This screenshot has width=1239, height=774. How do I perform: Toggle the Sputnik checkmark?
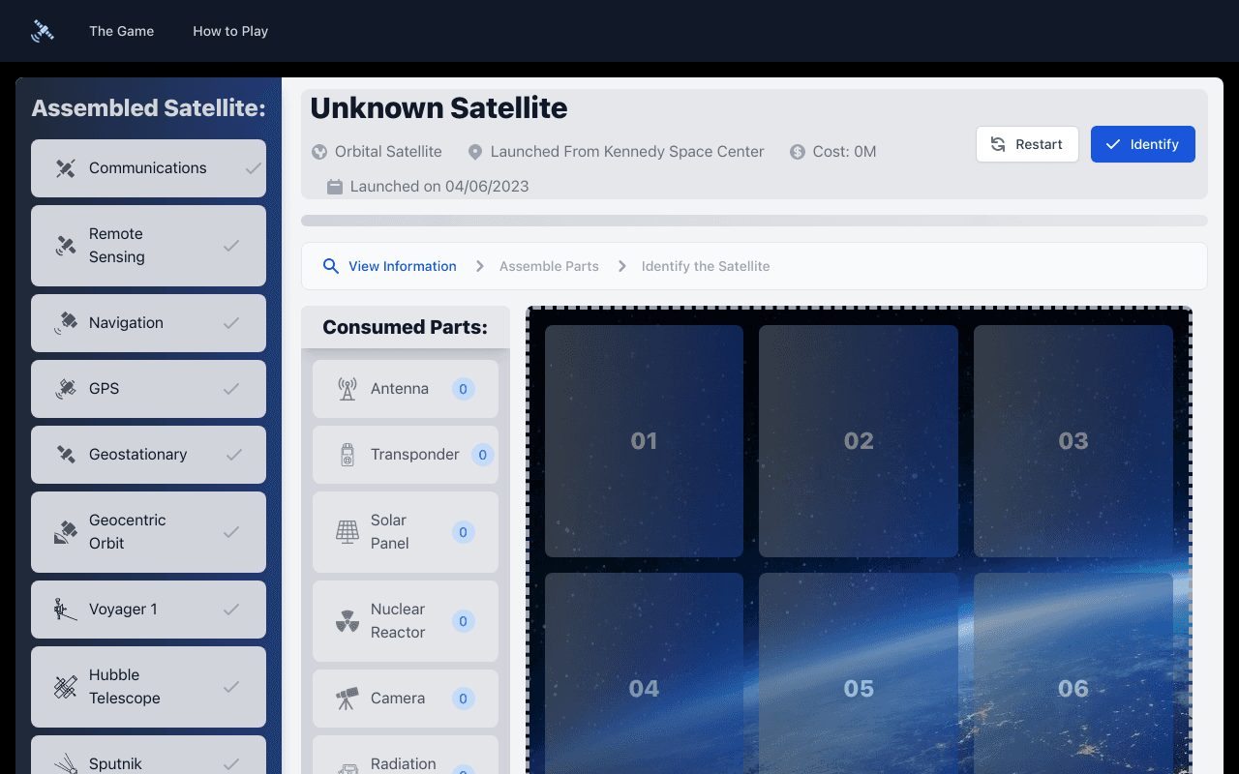click(231, 764)
